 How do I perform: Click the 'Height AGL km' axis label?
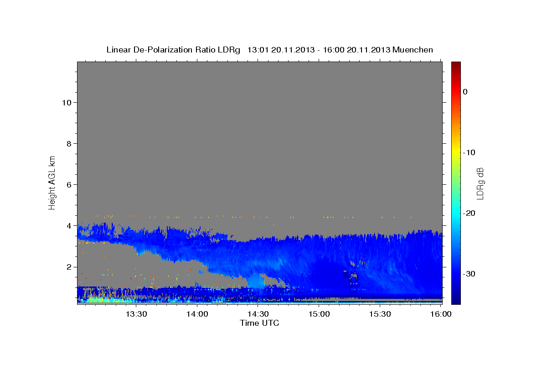pos(52,182)
